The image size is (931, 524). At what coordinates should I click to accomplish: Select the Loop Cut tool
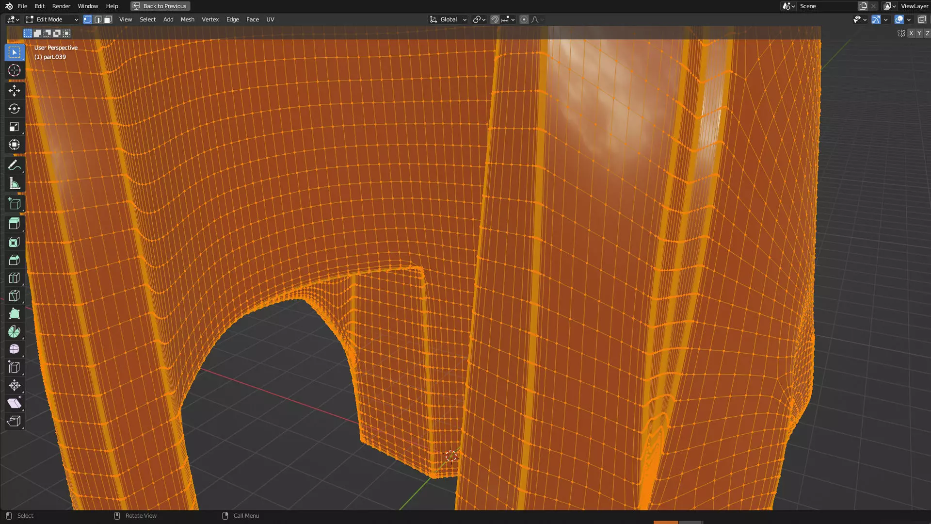(14, 278)
